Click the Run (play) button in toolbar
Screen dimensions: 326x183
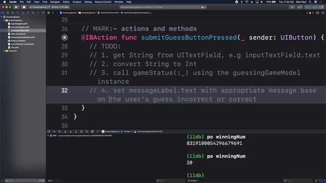(x=16, y=7)
